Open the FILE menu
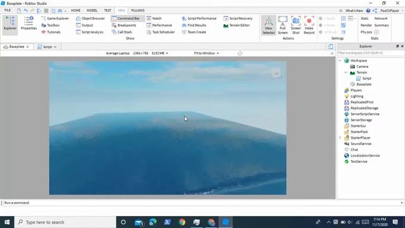 click(x=8, y=10)
